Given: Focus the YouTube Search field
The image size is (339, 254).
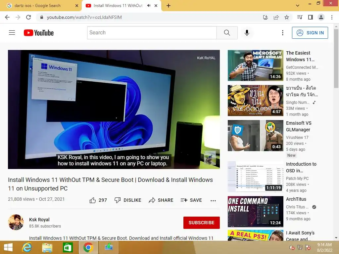Looking at the screenshot, I should point(152,33).
